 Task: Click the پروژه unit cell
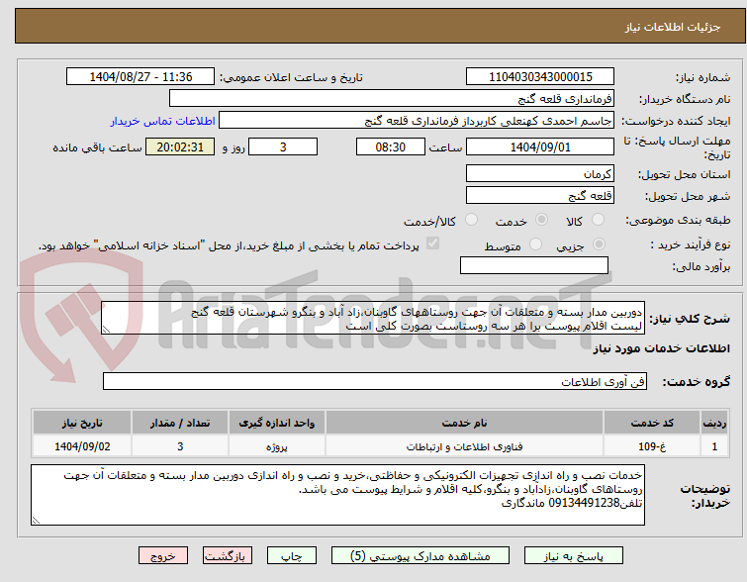click(277, 446)
